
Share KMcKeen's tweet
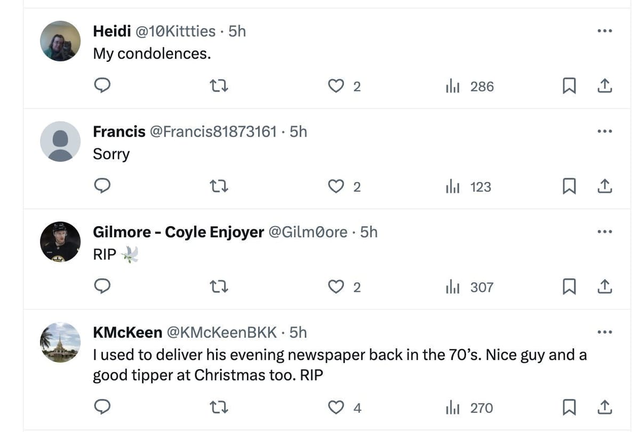click(x=604, y=408)
